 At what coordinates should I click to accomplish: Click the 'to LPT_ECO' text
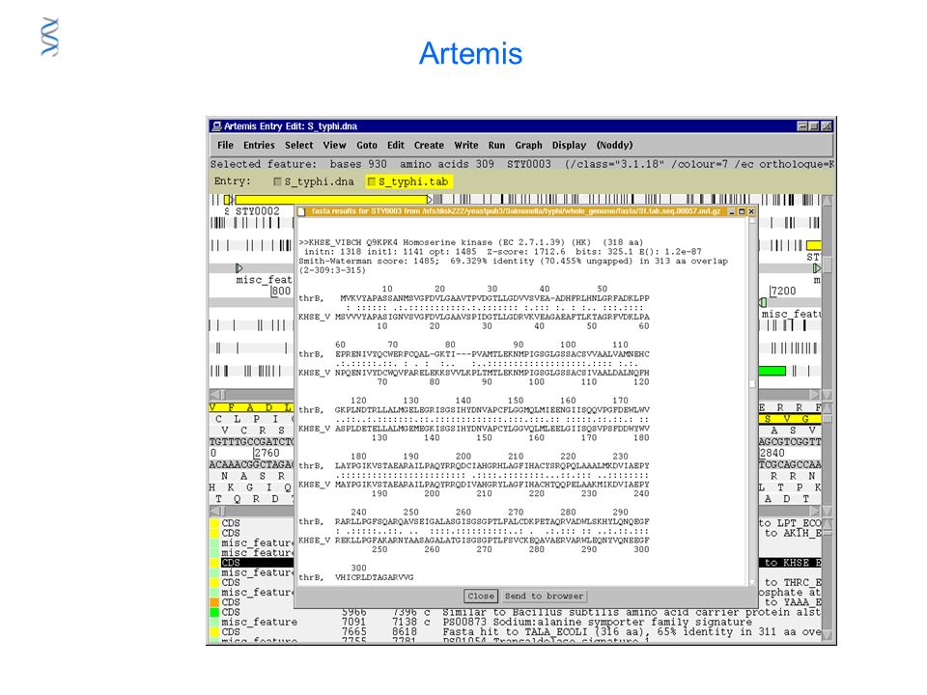791,523
